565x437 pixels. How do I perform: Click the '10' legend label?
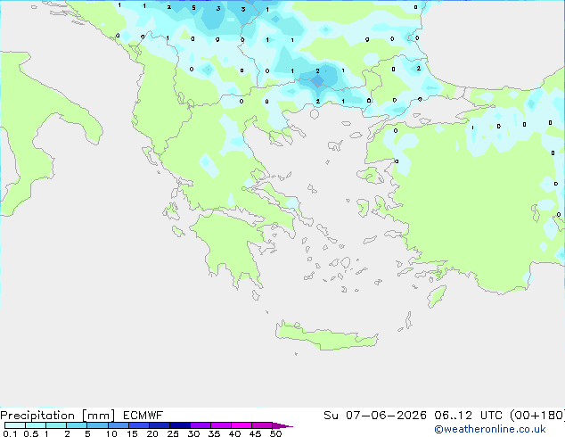[x=111, y=433]
